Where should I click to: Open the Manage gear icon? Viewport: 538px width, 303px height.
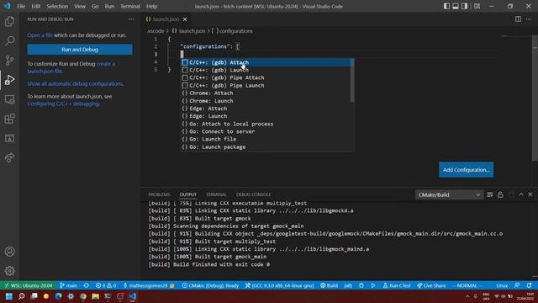point(9,271)
